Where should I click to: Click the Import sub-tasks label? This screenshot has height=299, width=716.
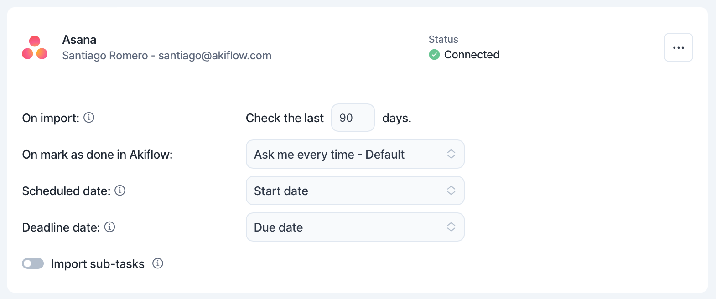point(98,264)
